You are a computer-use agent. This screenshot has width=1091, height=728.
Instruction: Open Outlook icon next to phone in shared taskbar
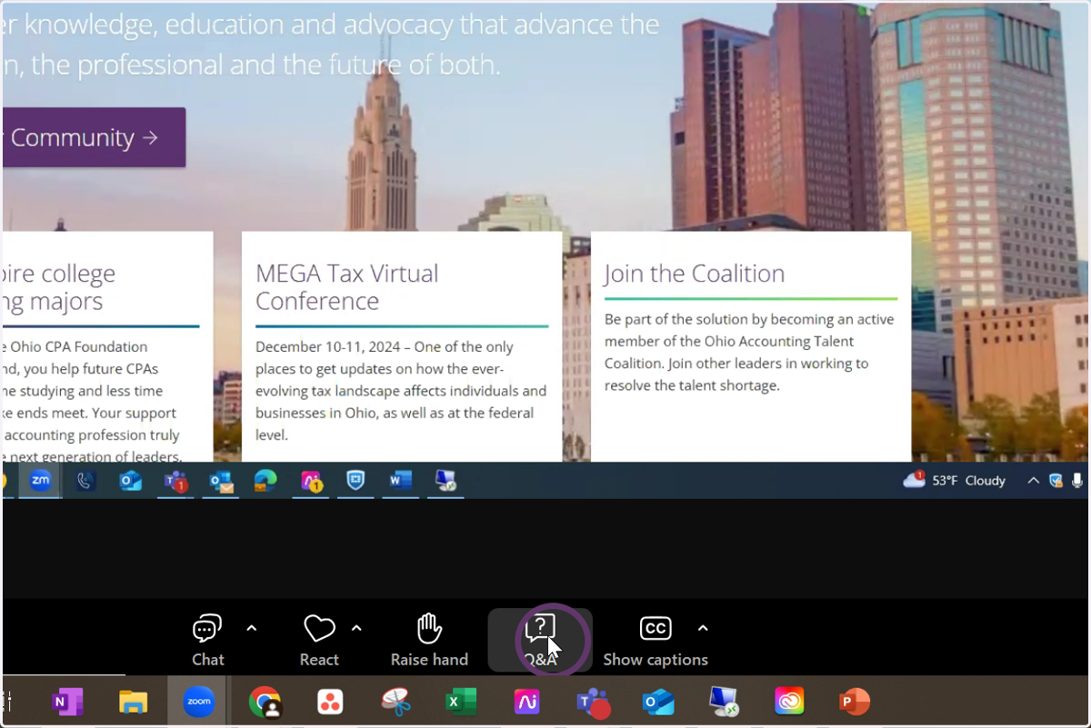[x=131, y=480]
